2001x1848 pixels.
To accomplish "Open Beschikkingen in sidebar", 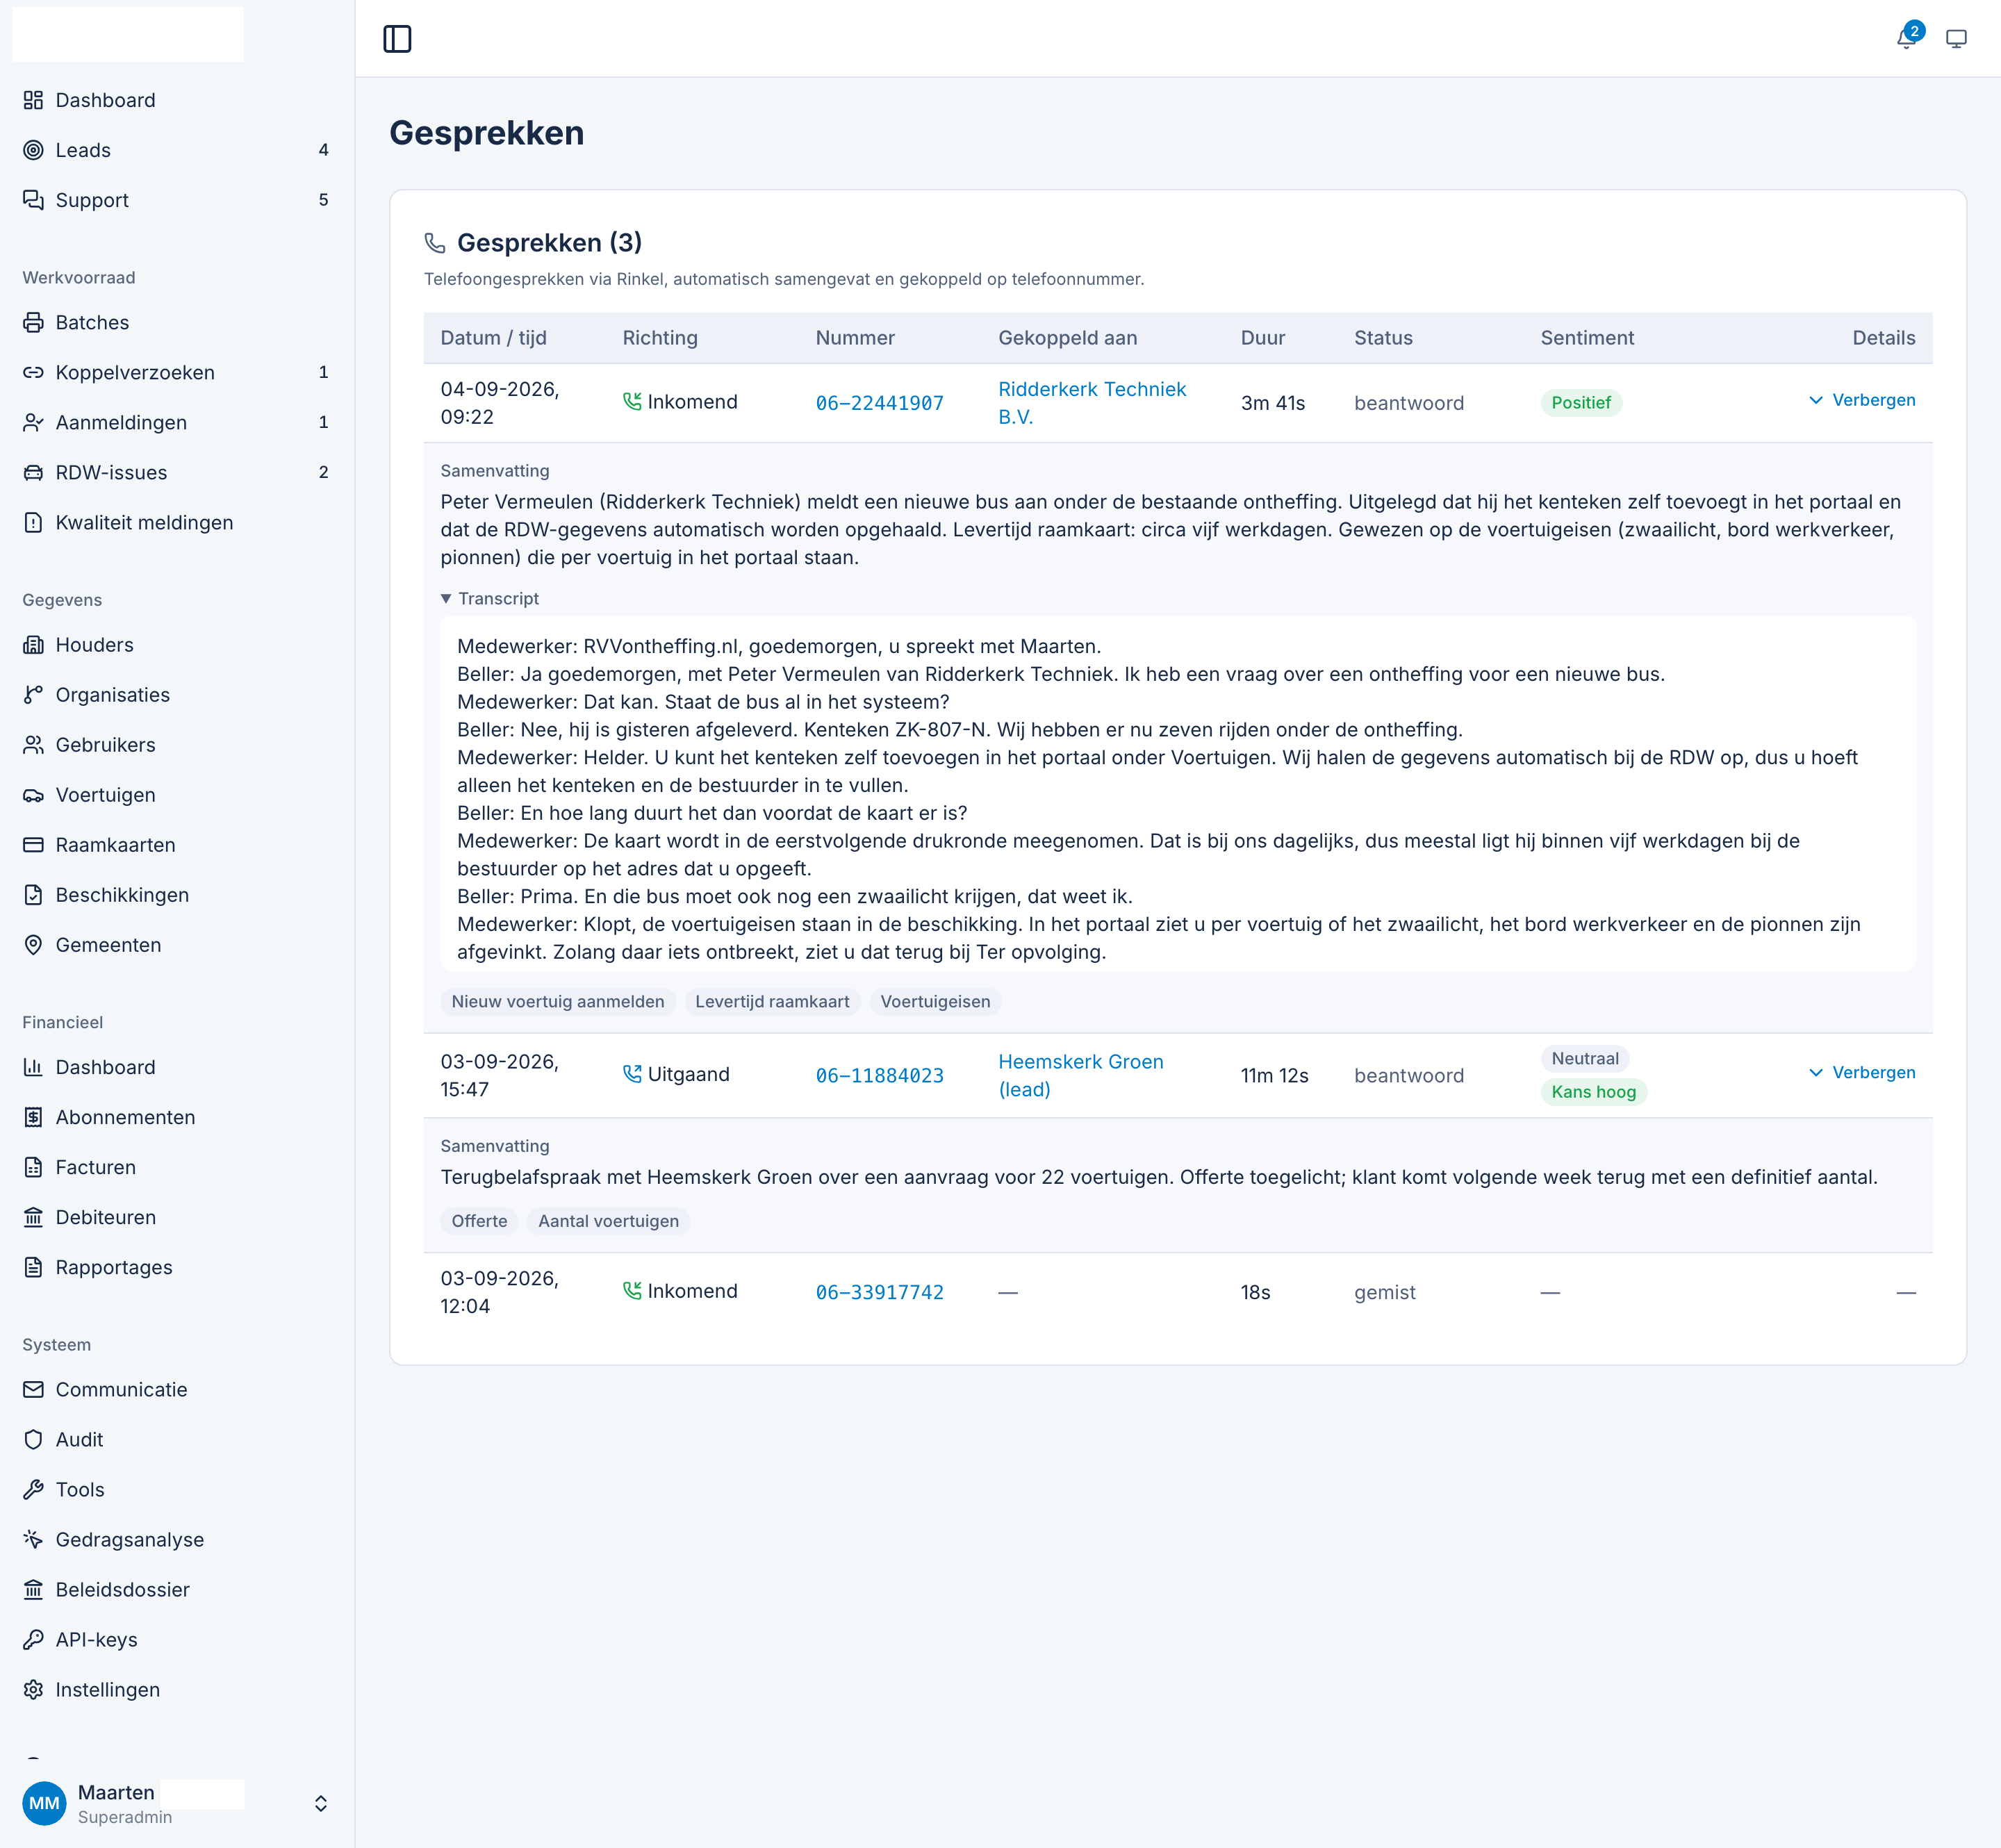I will click(177, 895).
